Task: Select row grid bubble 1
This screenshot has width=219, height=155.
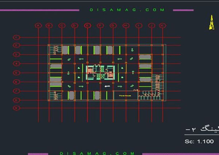Action: pyautogui.click(x=16, y=37)
